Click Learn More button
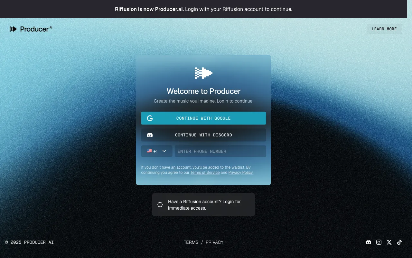Image resolution: width=412 pixels, height=258 pixels. (384, 29)
